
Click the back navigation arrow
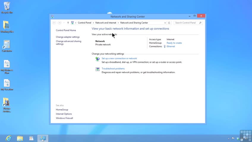pyautogui.click(x=54, y=23)
